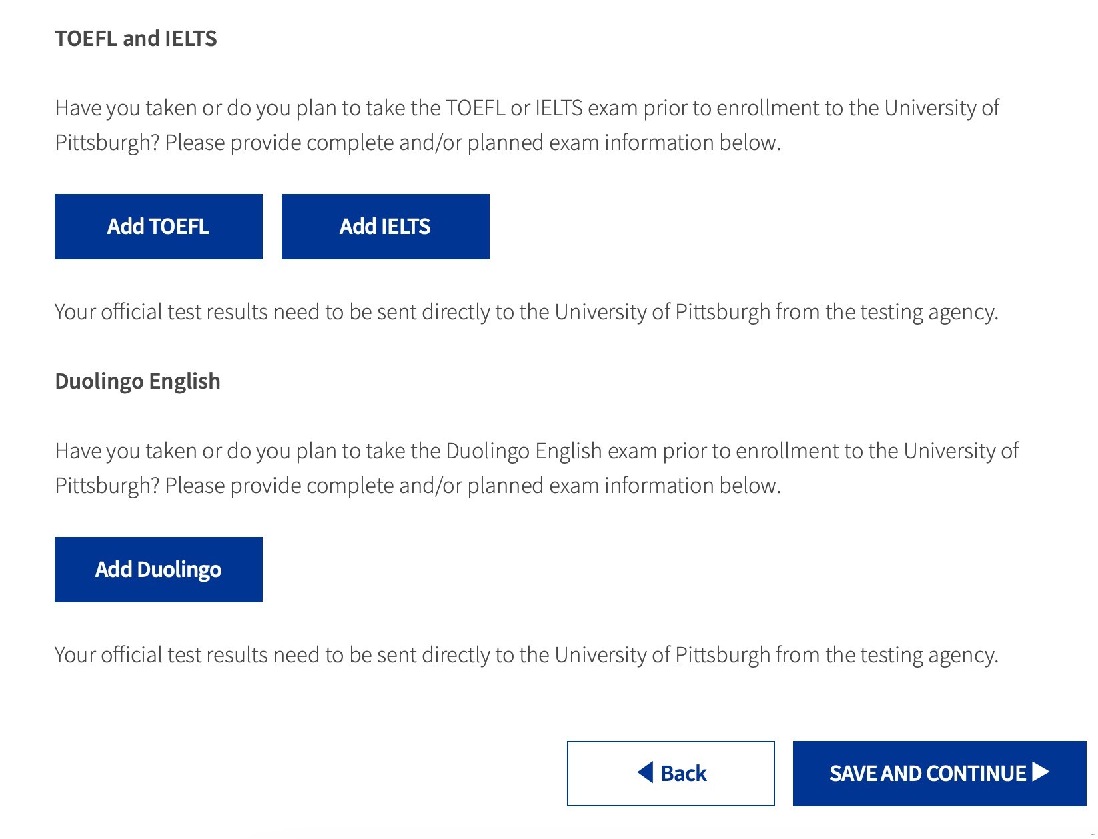
Task: Click SAVE AND CONTINUE text
Action: tap(927, 774)
